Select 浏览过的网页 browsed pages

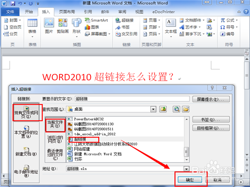coord(55,139)
